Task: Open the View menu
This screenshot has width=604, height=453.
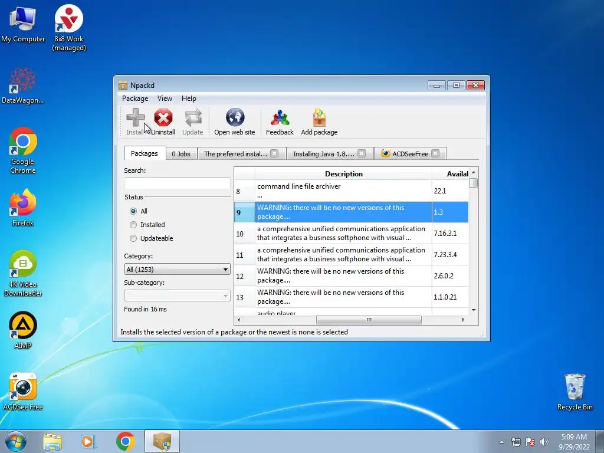Action: click(165, 99)
